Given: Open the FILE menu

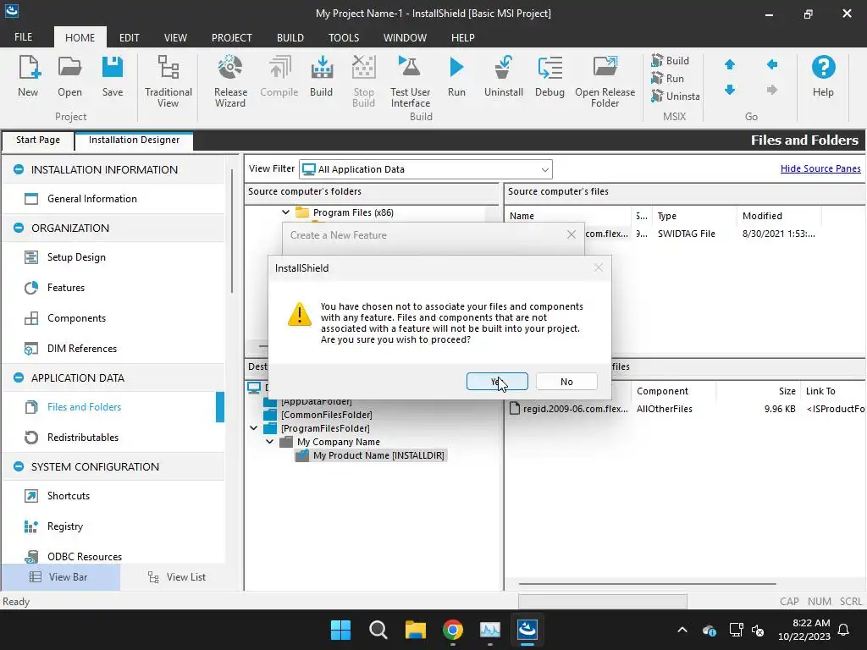Looking at the screenshot, I should coord(23,37).
